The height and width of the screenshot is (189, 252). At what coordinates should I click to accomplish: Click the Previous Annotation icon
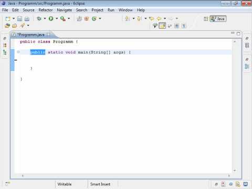pyautogui.click(x=140, y=18)
